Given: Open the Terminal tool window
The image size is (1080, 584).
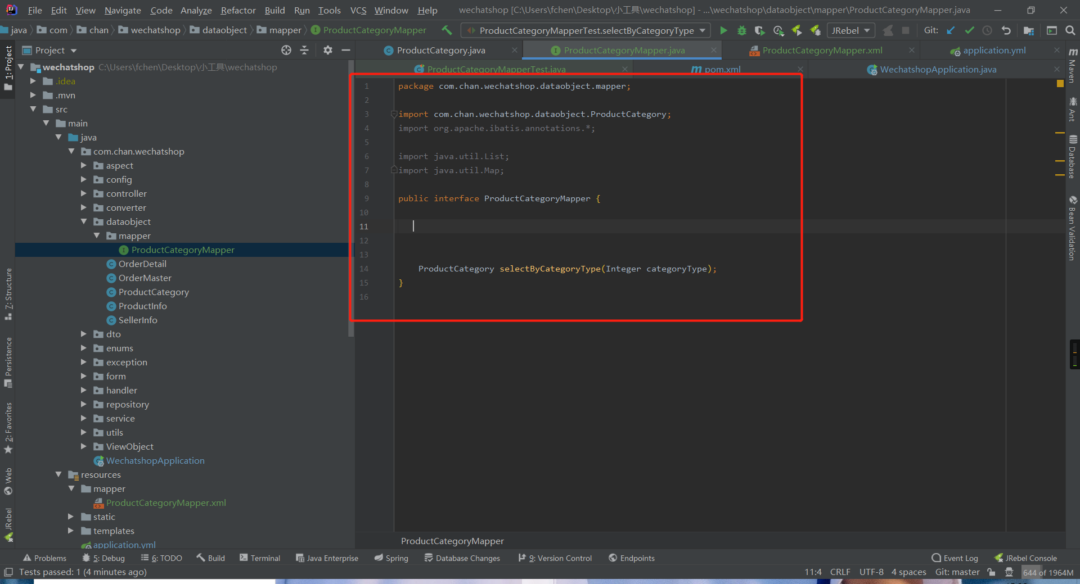Looking at the screenshot, I should pyautogui.click(x=260, y=558).
